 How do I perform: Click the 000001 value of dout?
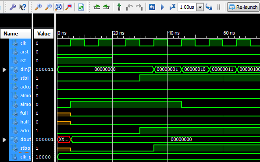pos(45,140)
